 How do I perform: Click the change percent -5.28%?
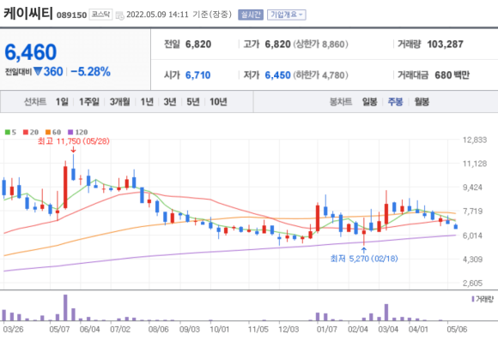pos(90,72)
